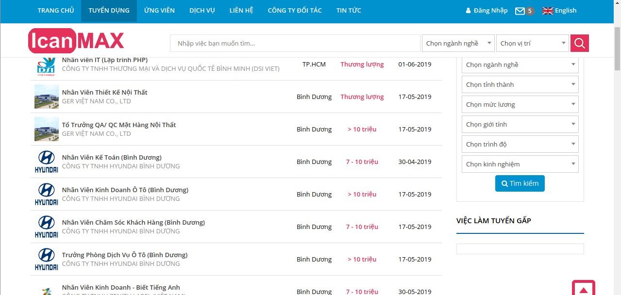Open job Nhân Viên Kinh Doanh Ô Tô (Bình Dương)
Screen dimensions: 621x295
coord(125,190)
